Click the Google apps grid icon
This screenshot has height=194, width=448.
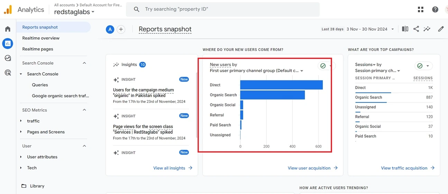421,9
